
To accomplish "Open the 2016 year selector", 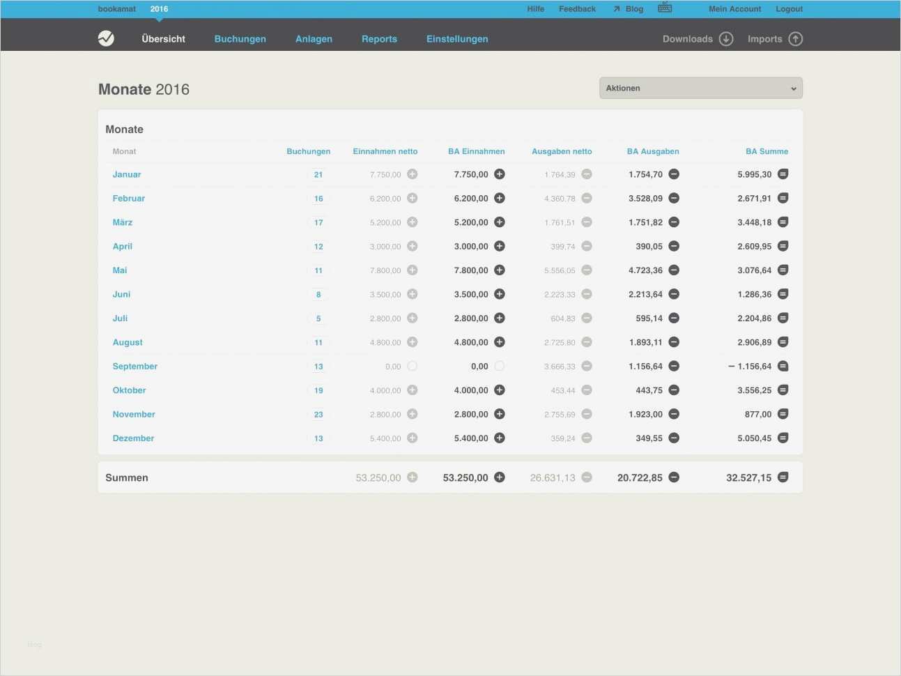I will point(159,9).
